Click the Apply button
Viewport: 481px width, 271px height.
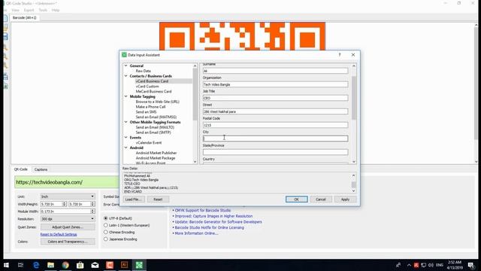[x=345, y=199]
